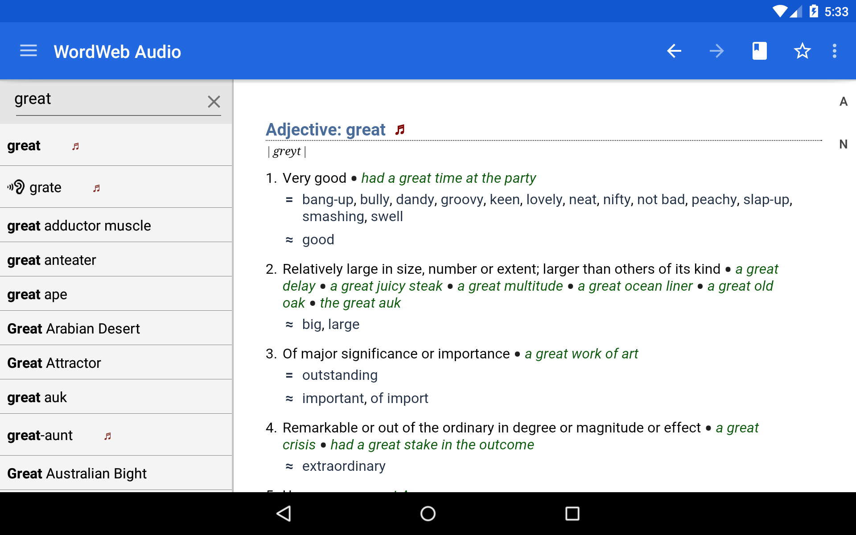Image resolution: width=856 pixels, height=535 pixels.
Task: Open the hamburger navigation menu
Action: [x=29, y=51]
